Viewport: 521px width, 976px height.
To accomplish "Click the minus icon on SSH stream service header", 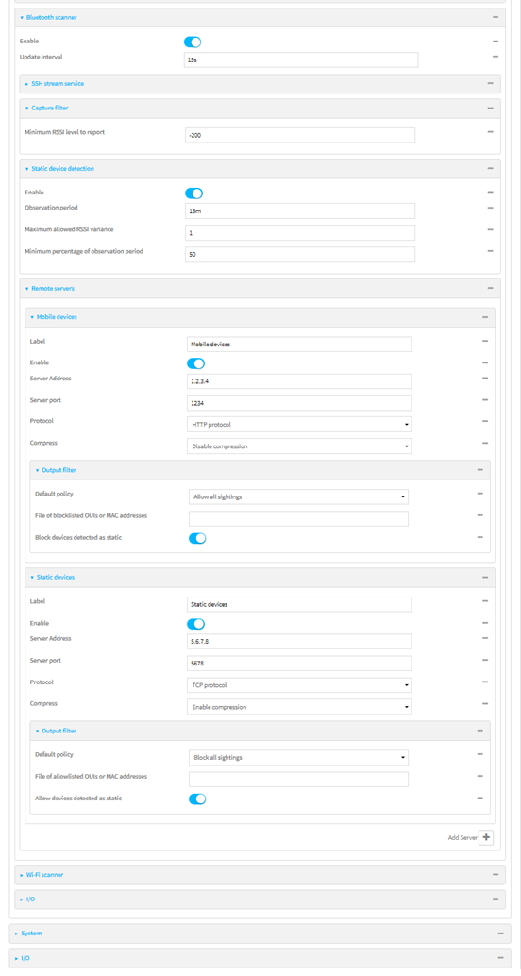I will point(491,83).
